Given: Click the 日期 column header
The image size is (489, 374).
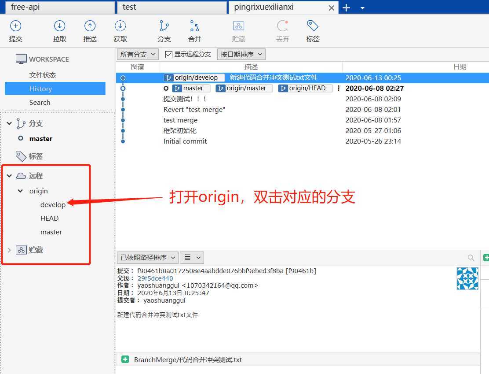Looking at the screenshot, I should click(460, 67).
